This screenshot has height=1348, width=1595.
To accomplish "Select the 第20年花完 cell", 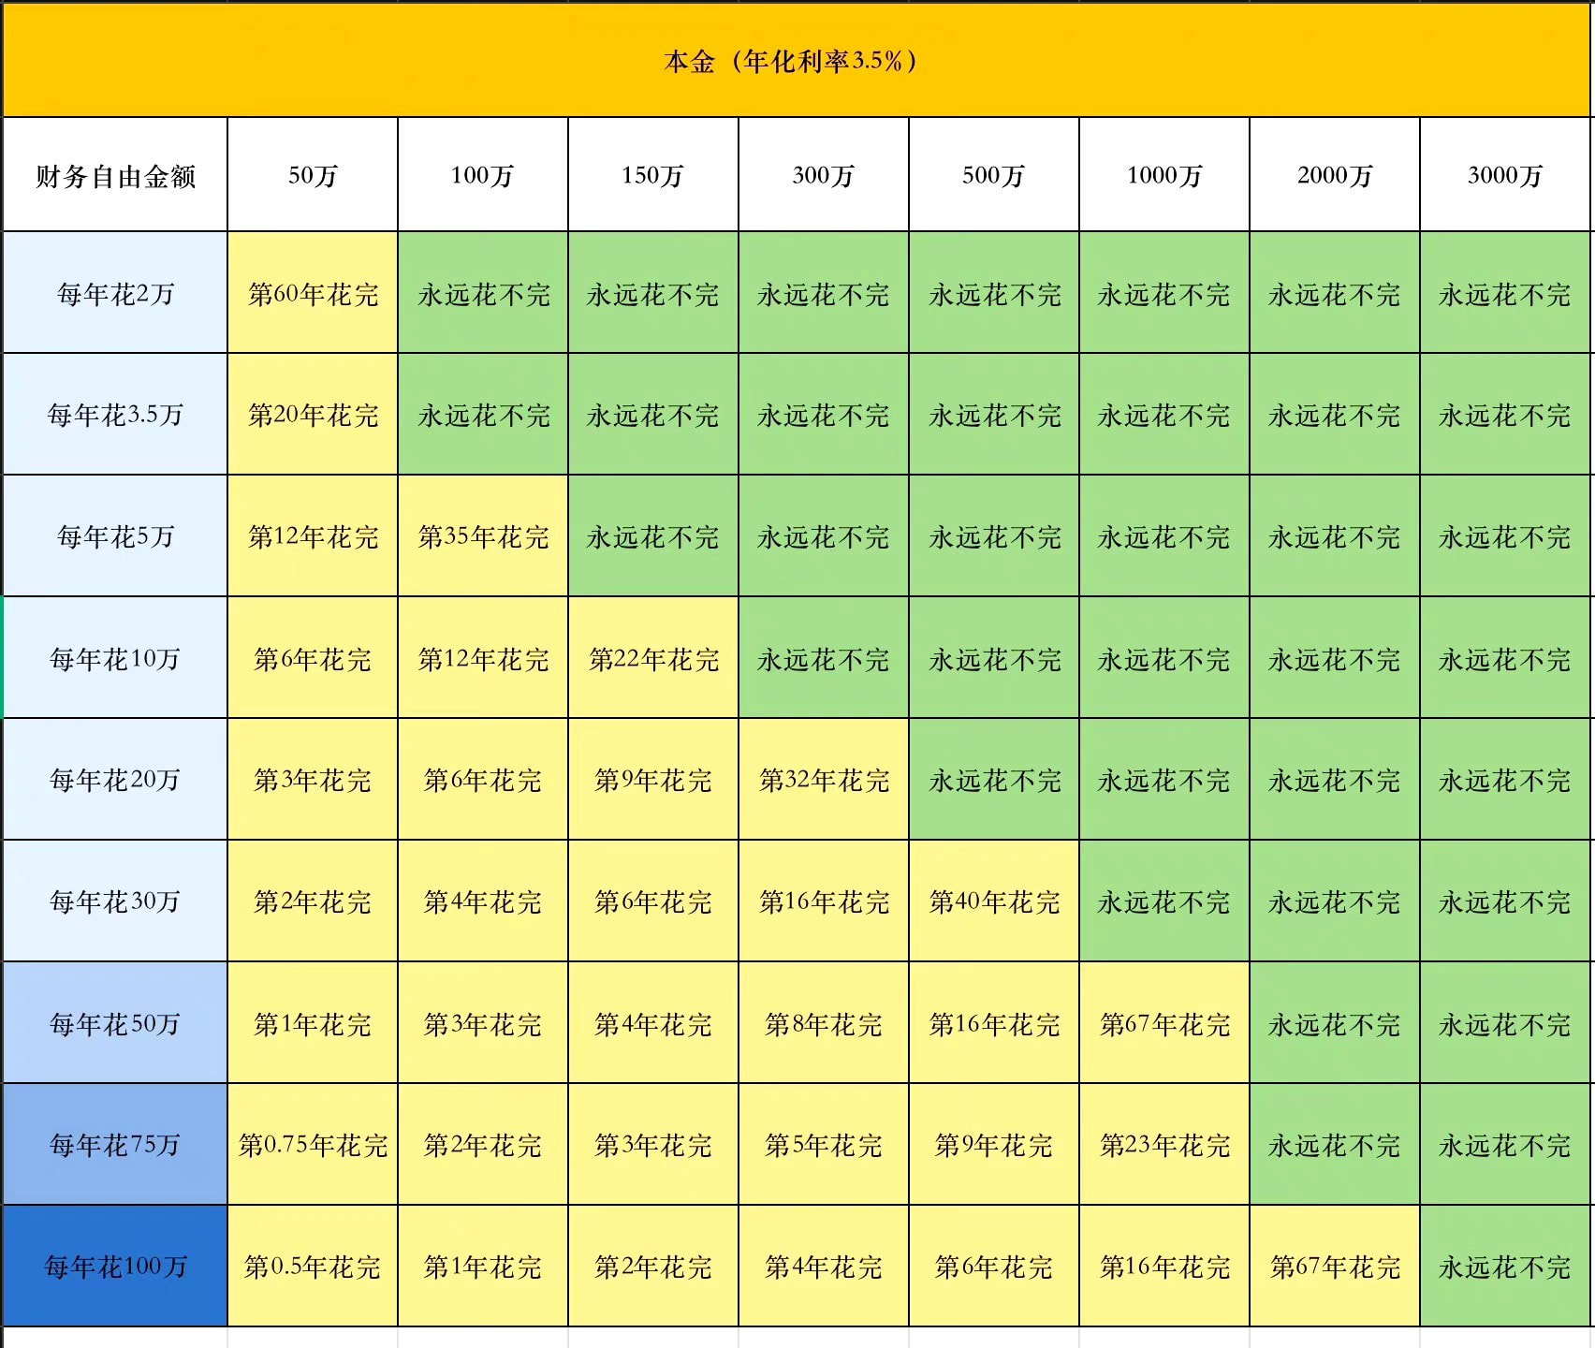I will click(313, 415).
